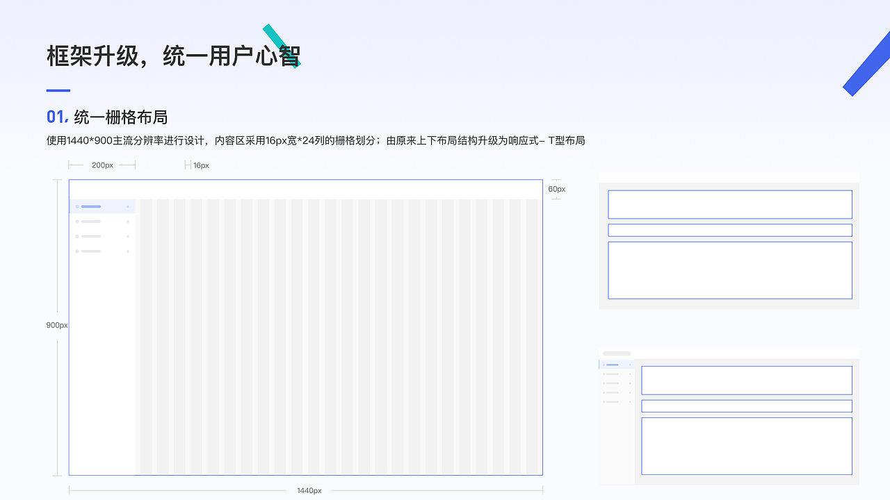
Task: Select the top menu icon in T-layout mockup sidebar
Action: (x=77, y=206)
